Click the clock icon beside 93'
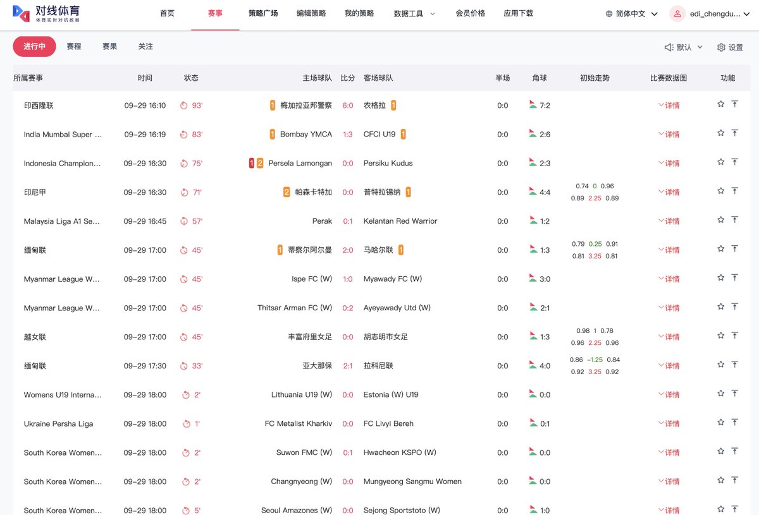Image resolution: width=759 pixels, height=515 pixels. tap(184, 106)
